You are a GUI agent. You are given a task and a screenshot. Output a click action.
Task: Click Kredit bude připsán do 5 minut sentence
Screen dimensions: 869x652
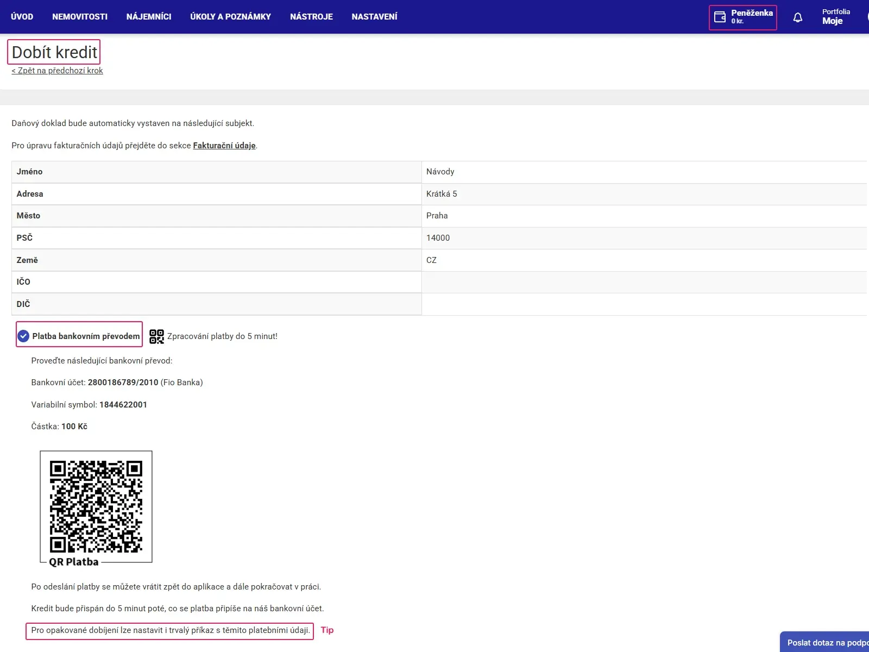[178, 609]
